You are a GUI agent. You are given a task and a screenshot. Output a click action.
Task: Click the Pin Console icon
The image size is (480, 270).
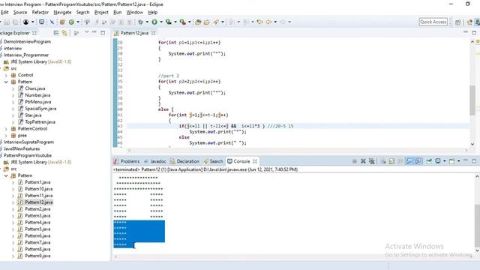point(429,161)
